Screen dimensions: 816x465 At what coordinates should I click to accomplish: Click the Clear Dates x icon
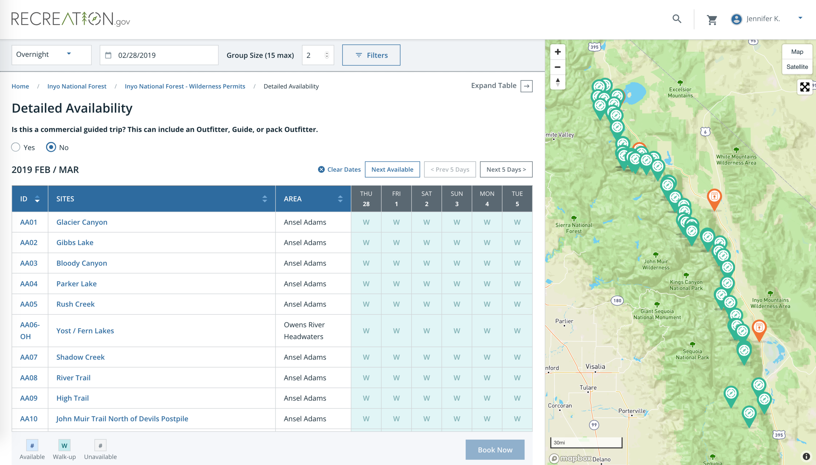pos(321,169)
